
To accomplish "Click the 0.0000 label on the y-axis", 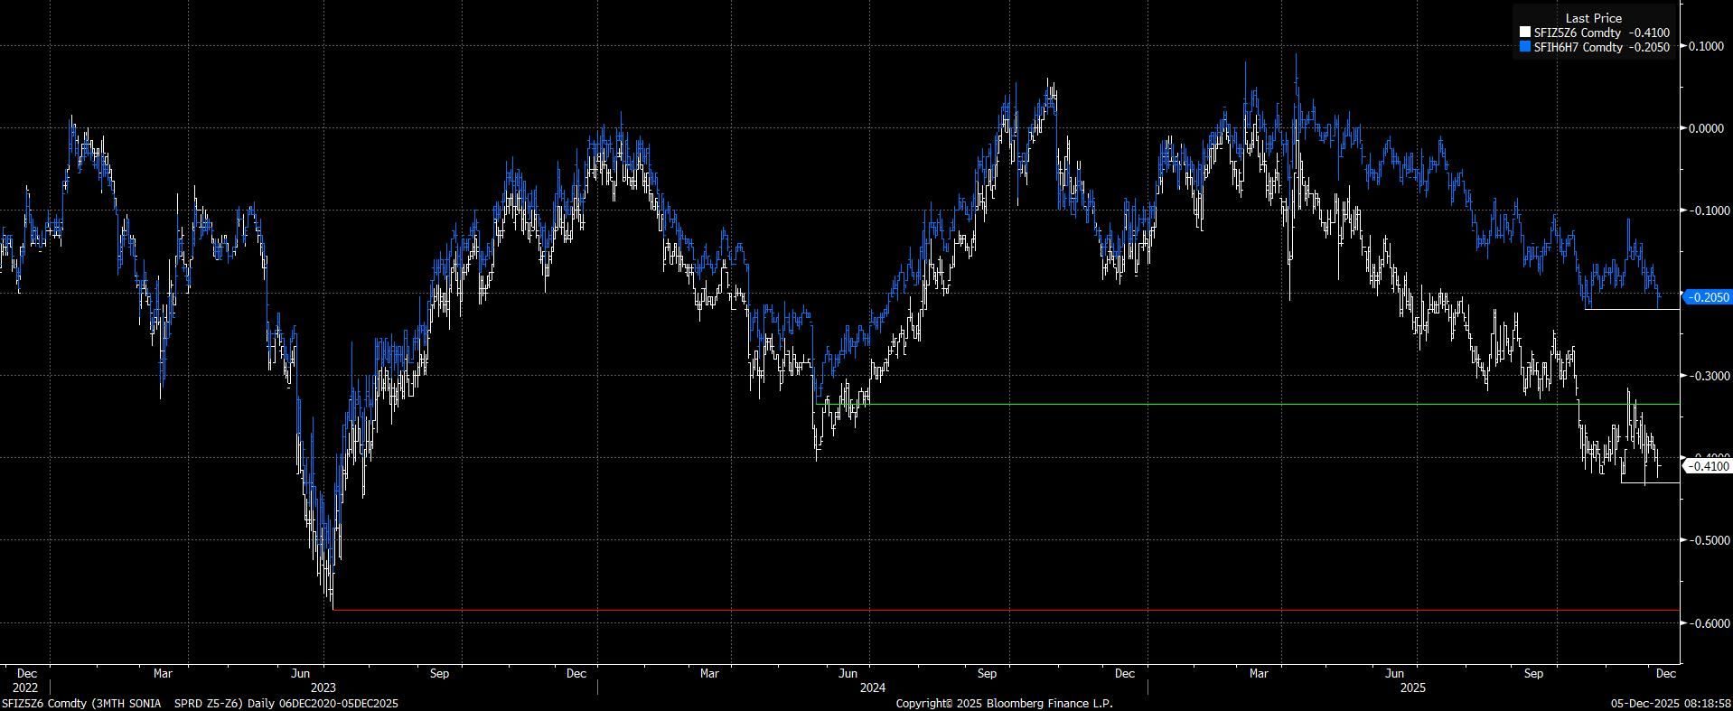I will coord(1705,128).
